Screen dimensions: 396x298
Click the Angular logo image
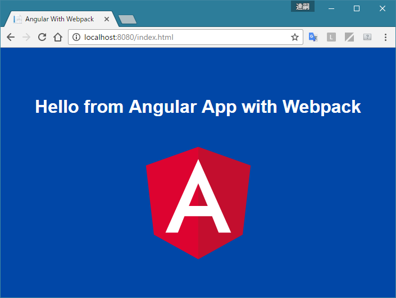click(198, 203)
